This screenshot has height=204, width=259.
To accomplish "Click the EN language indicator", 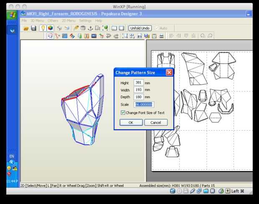I will (x=12, y=156).
